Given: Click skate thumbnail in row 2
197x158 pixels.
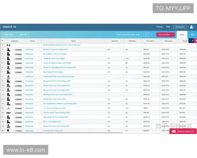Looking at the screenshot, I should coord(9,50).
